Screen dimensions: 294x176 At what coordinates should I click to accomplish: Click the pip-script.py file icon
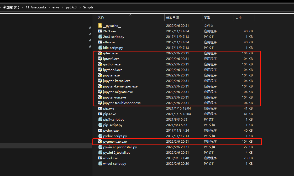click(100, 125)
